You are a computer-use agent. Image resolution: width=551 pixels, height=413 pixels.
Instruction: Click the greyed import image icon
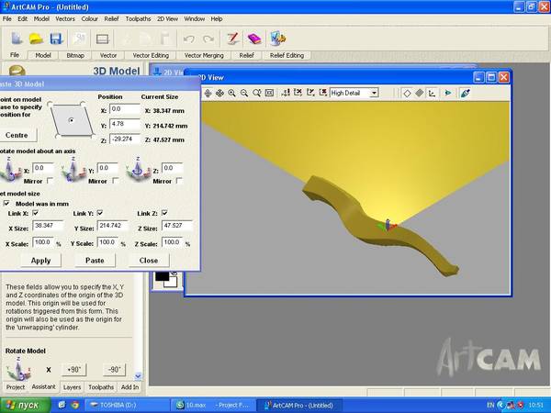coord(79,39)
